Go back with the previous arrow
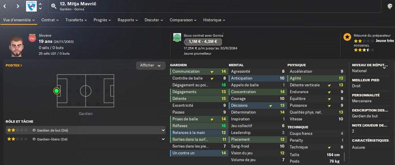 pos(5,6)
